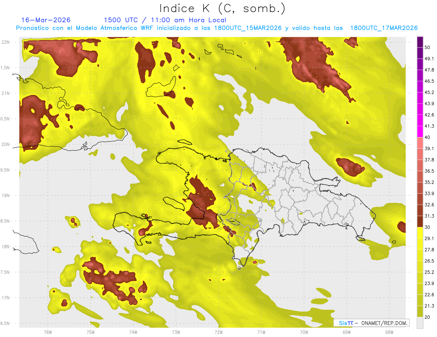
Task: Click the "20N" latitude axis label
Action: pyautogui.click(x=6, y=144)
